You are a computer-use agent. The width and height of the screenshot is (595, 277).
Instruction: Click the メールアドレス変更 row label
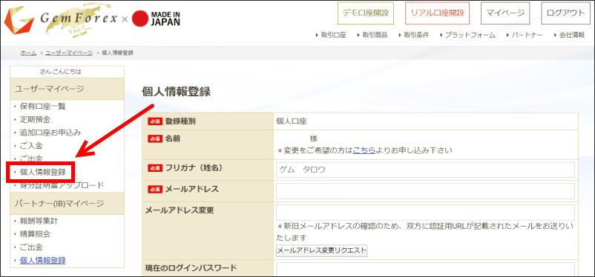[x=180, y=210]
